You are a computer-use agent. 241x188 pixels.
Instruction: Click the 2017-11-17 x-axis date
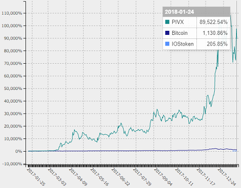(x=206, y=177)
